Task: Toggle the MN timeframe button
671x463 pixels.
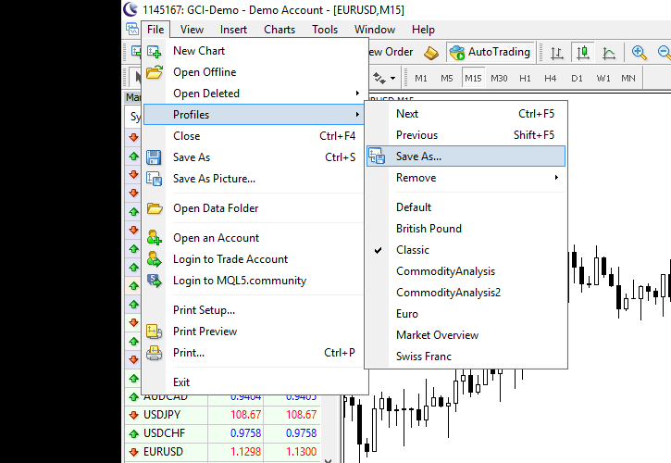Action: pyautogui.click(x=628, y=79)
